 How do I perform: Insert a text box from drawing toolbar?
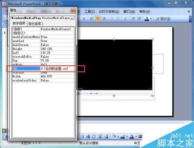[x=82, y=136]
